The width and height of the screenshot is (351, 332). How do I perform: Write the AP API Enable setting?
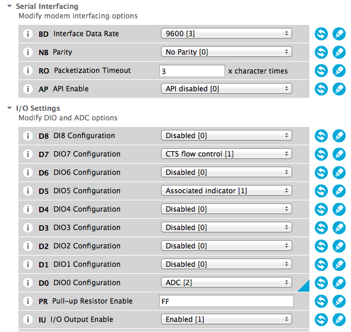click(x=339, y=89)
